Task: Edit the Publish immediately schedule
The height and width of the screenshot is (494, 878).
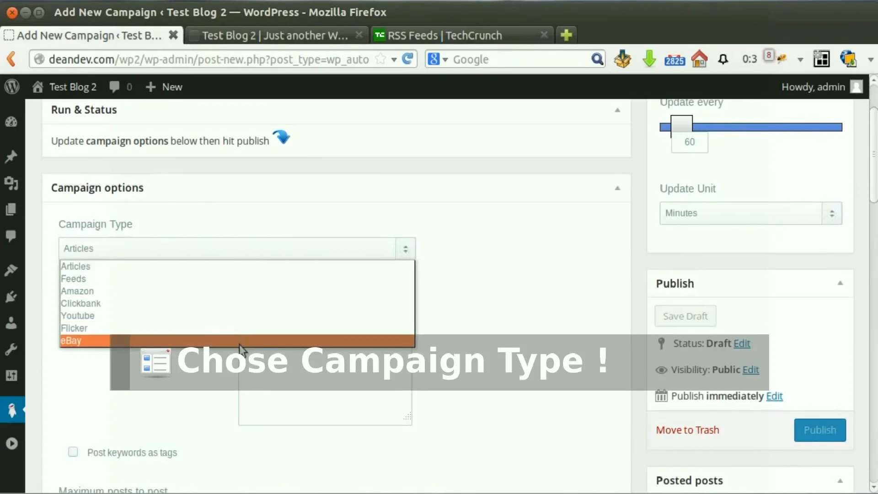Action: (775, 396)
